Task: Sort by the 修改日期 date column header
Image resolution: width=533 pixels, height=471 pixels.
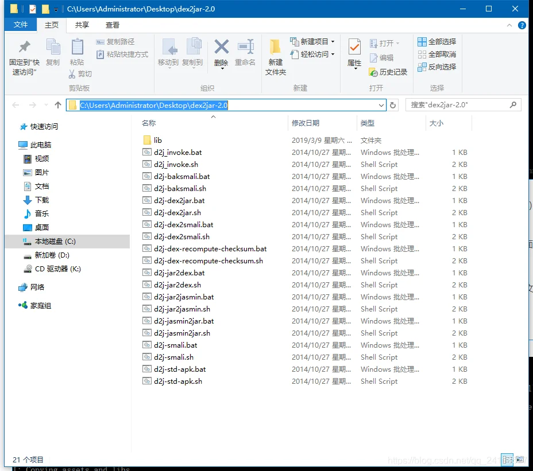Action: click(x=305, y=123)
